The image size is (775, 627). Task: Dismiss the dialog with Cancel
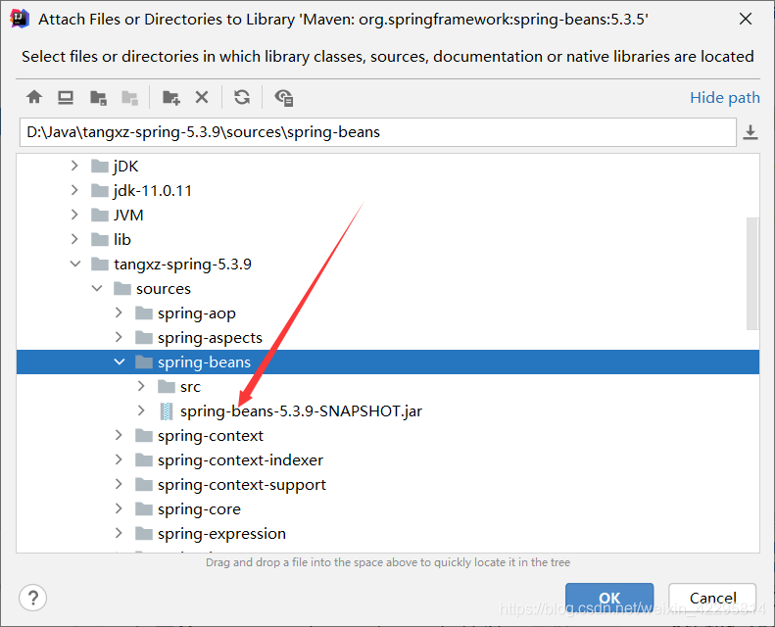(x=712, y=598)
